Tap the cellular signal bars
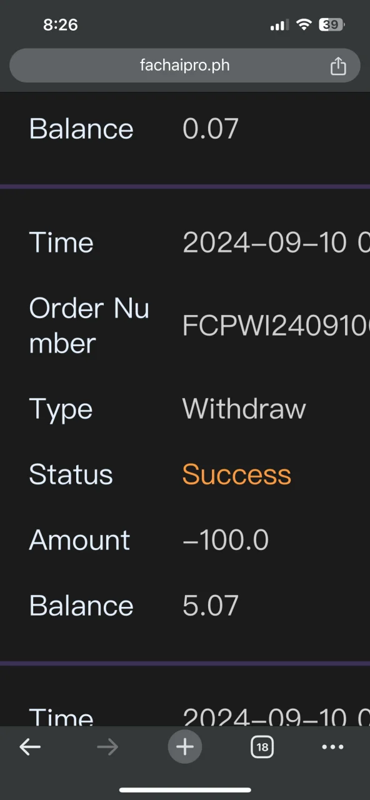 (x=279, y=25)
